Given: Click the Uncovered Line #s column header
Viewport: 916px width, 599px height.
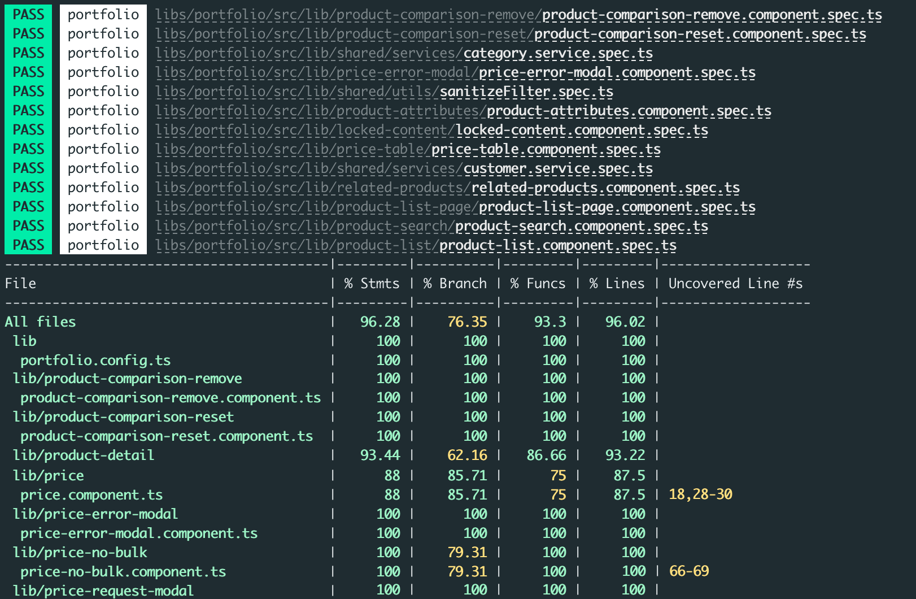Looking at the screenshot, I should [735, 284].
